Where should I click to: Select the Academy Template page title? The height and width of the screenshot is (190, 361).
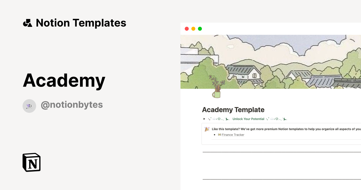233,110
